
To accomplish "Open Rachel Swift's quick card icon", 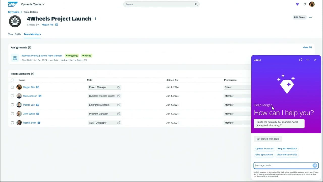I will (x=39, y=123).
